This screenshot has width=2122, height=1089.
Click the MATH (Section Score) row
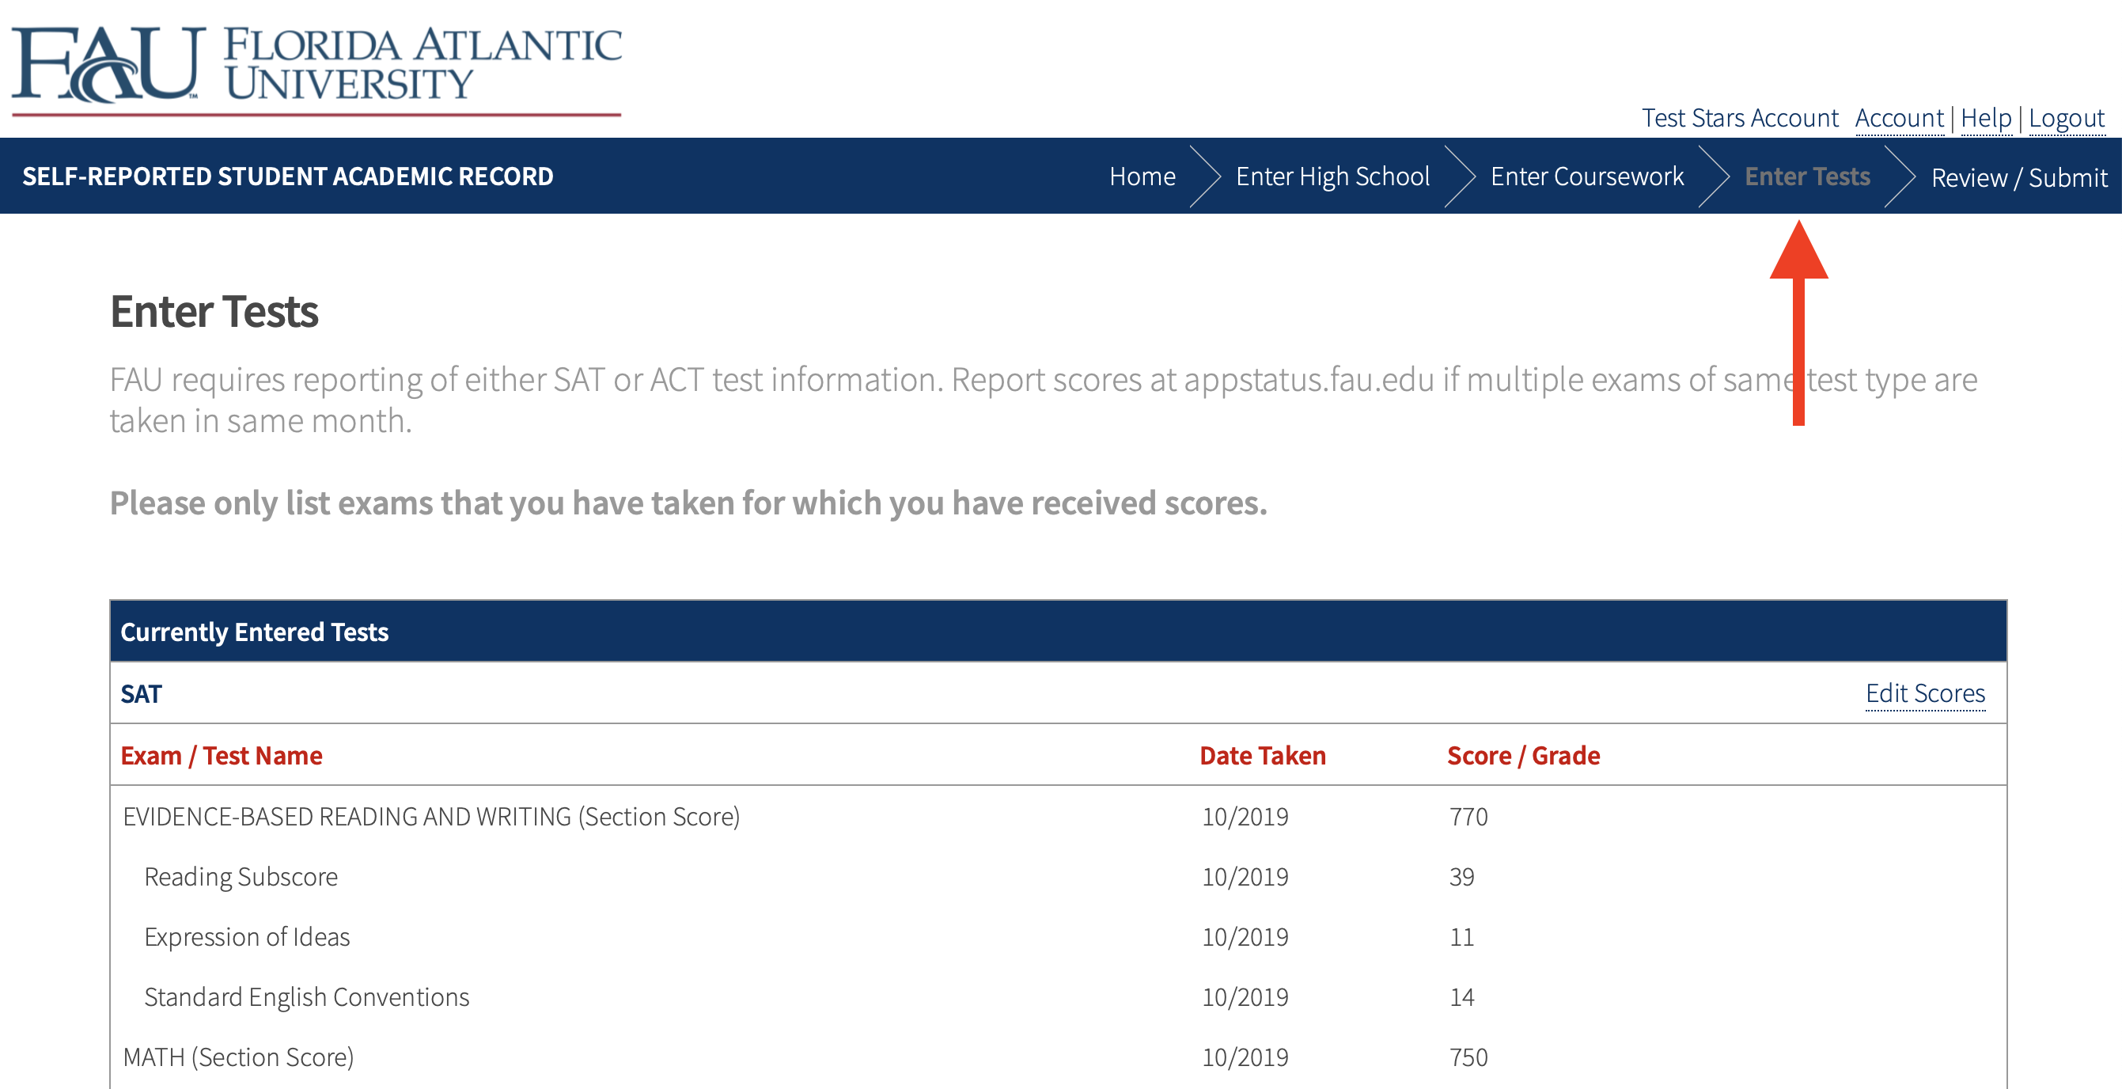click(238, 1057)
